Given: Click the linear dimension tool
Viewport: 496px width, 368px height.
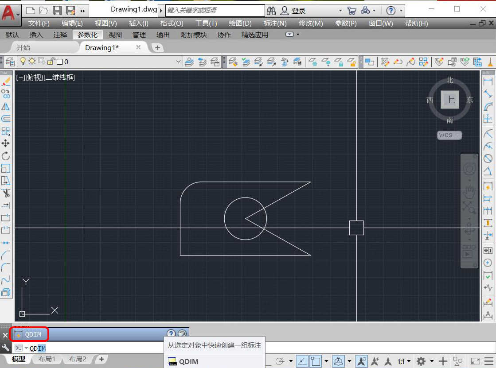Looking at the screenshot, I should click(488, 81).
